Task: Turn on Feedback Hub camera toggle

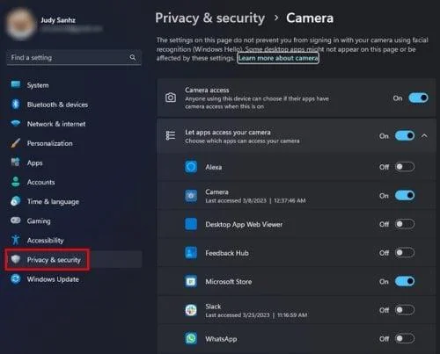Action: coord(405,253)
